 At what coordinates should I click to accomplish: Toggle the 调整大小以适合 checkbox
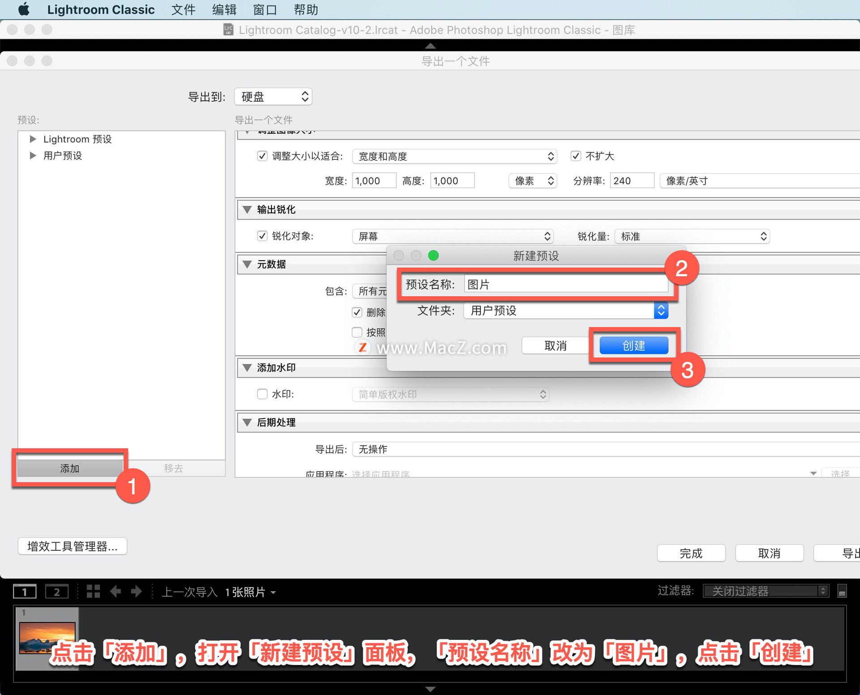262,156
